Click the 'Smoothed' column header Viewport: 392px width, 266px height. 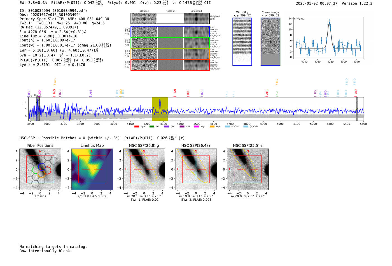point(196,11)
